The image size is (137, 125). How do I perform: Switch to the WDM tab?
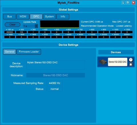click(x=23, y=17)
